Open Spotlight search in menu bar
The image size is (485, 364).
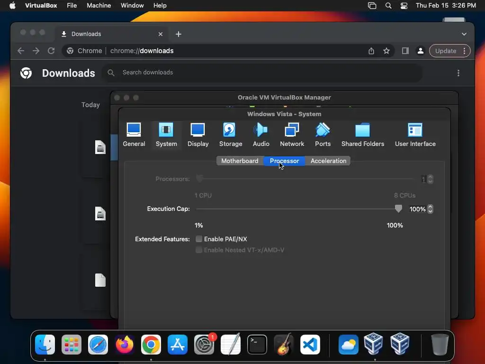(x=388, y=6)
